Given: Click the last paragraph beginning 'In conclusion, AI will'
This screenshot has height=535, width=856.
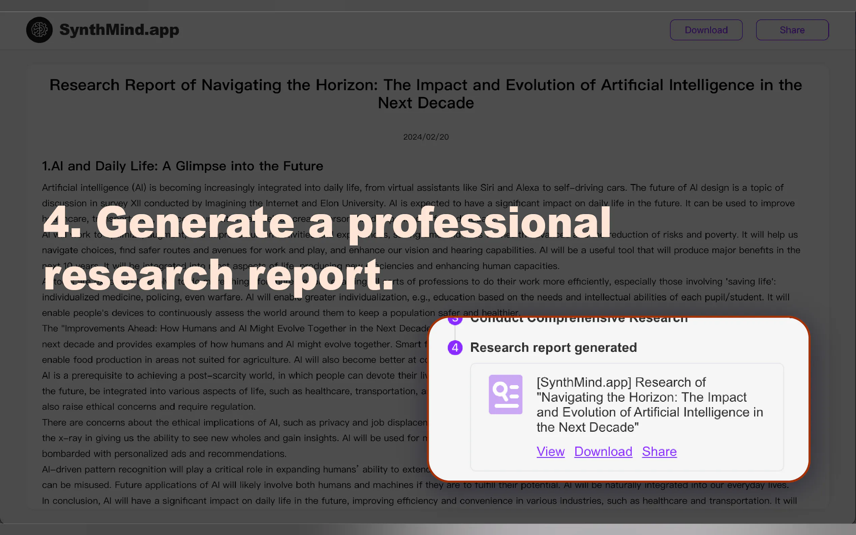Looking at the screenshot, I should 419,501.
